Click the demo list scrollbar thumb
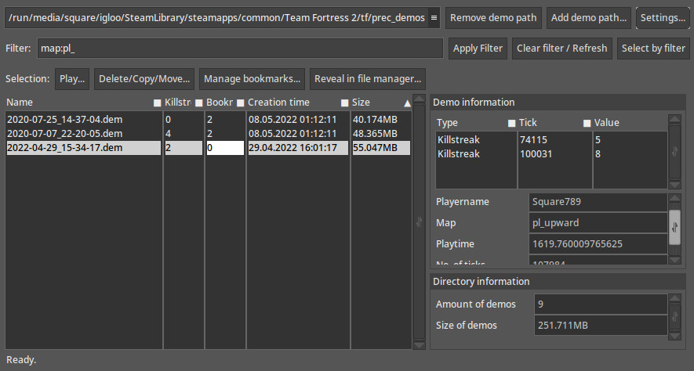Image resolution: width=694 pixels, height=371 pixels. pos(419,222)
